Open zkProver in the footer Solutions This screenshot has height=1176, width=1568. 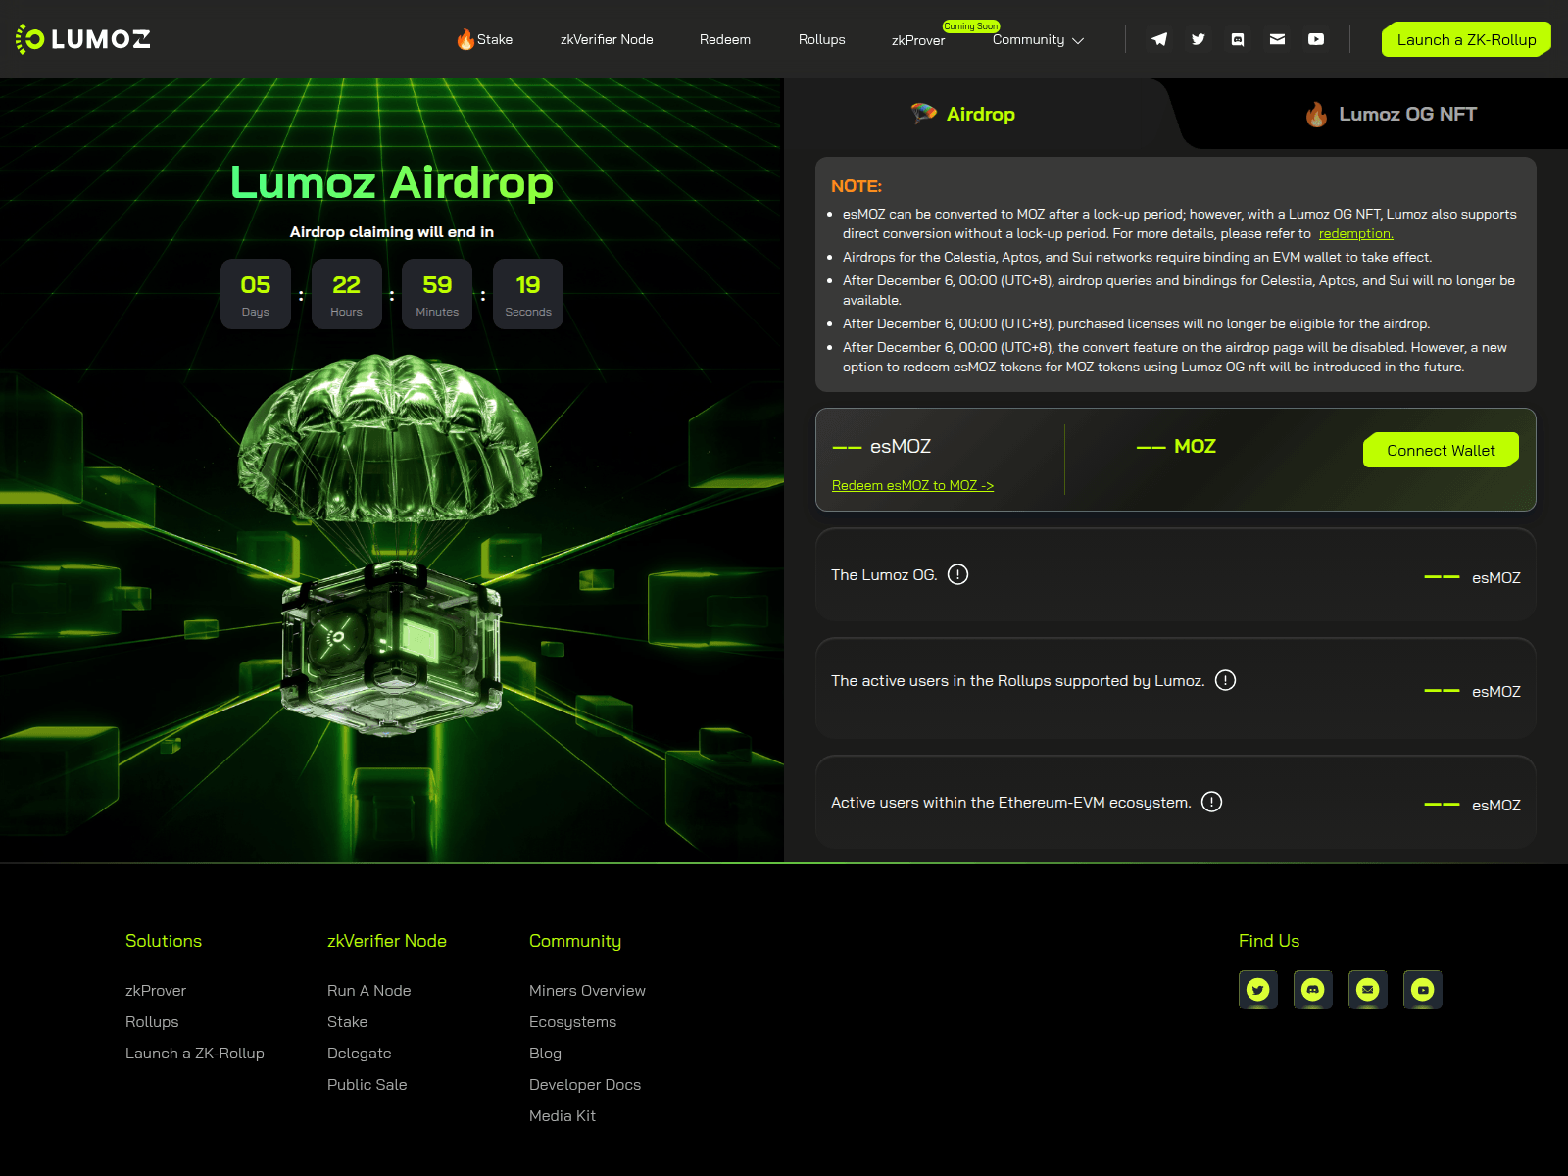[156, 991]
